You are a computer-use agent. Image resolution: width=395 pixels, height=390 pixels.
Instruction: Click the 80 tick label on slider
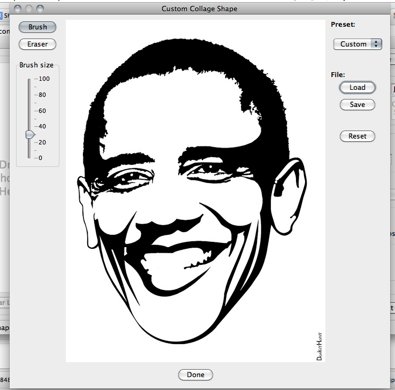point(42,95)
